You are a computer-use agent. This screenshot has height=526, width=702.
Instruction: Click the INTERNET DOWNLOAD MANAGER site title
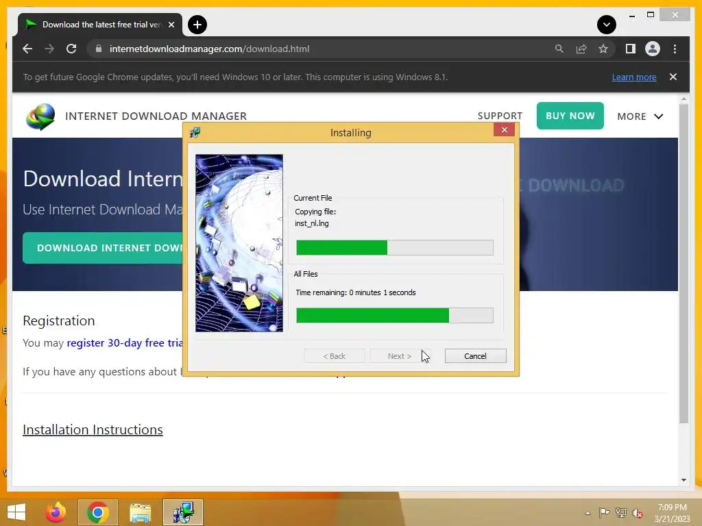(156, 116)
